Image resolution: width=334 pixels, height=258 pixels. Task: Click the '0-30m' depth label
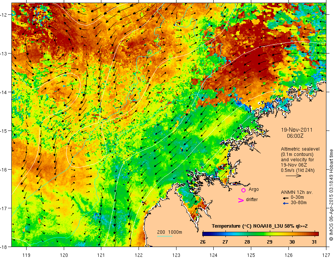(297, 197)
